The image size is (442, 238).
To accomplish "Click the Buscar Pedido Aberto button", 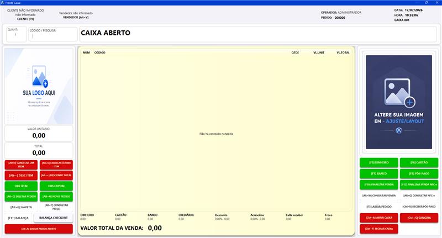I will 39,229.
